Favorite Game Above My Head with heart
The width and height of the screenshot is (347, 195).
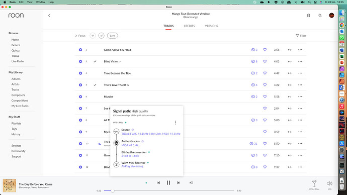265,50
